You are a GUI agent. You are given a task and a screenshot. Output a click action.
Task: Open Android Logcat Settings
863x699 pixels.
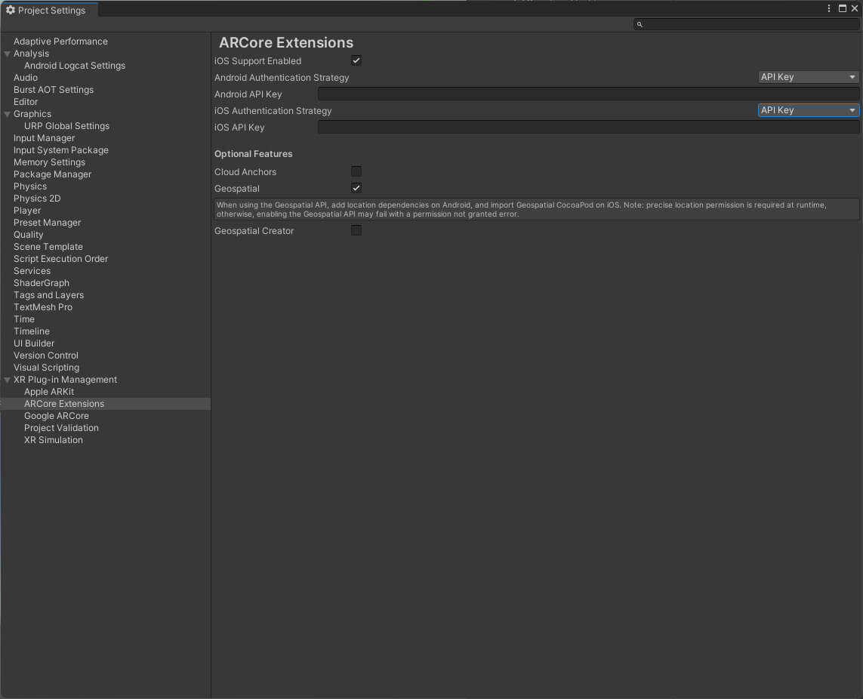pyautogui.click(x=75, y=66)
